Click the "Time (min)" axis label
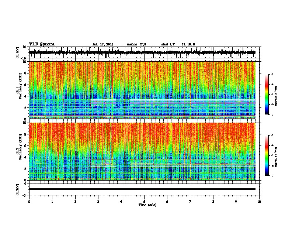The image size is (292, 226). [x=147, y=205]
